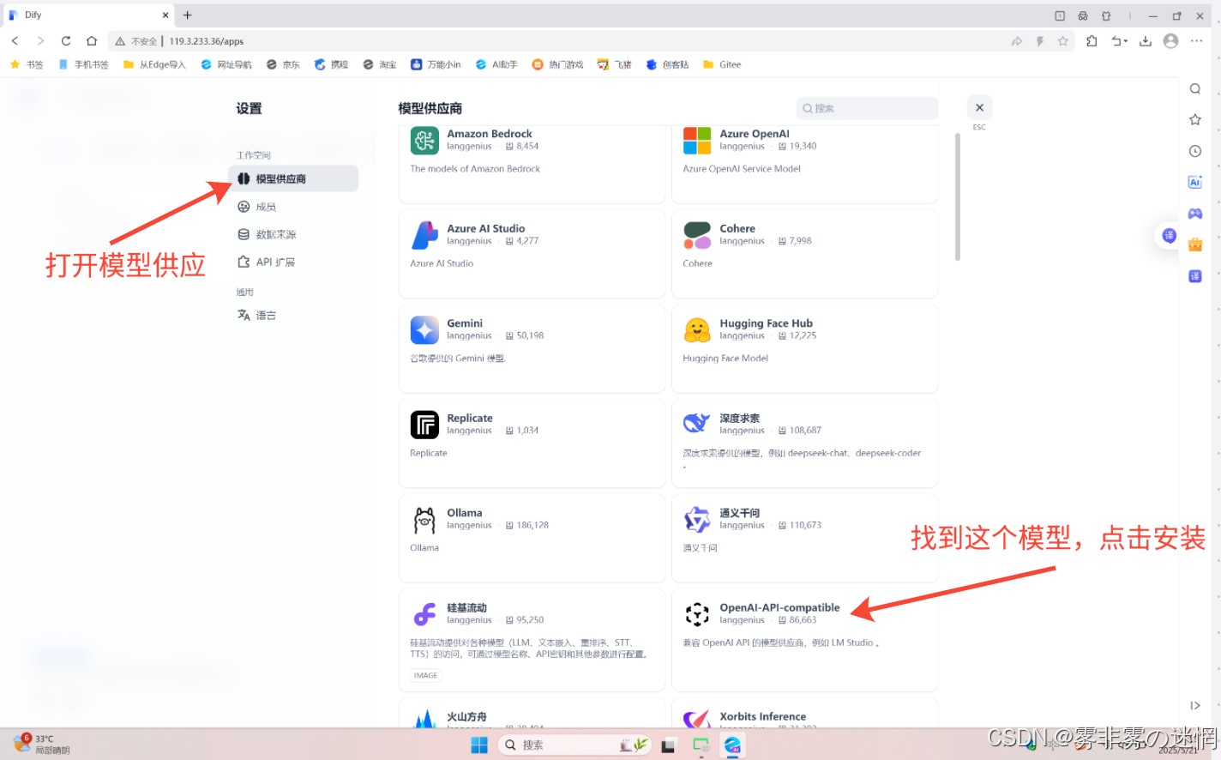Image resolution: width=1221 pixels, height=760 pixels.
Task: Open the 语言 settings item
Action: (x=257, y=315)
